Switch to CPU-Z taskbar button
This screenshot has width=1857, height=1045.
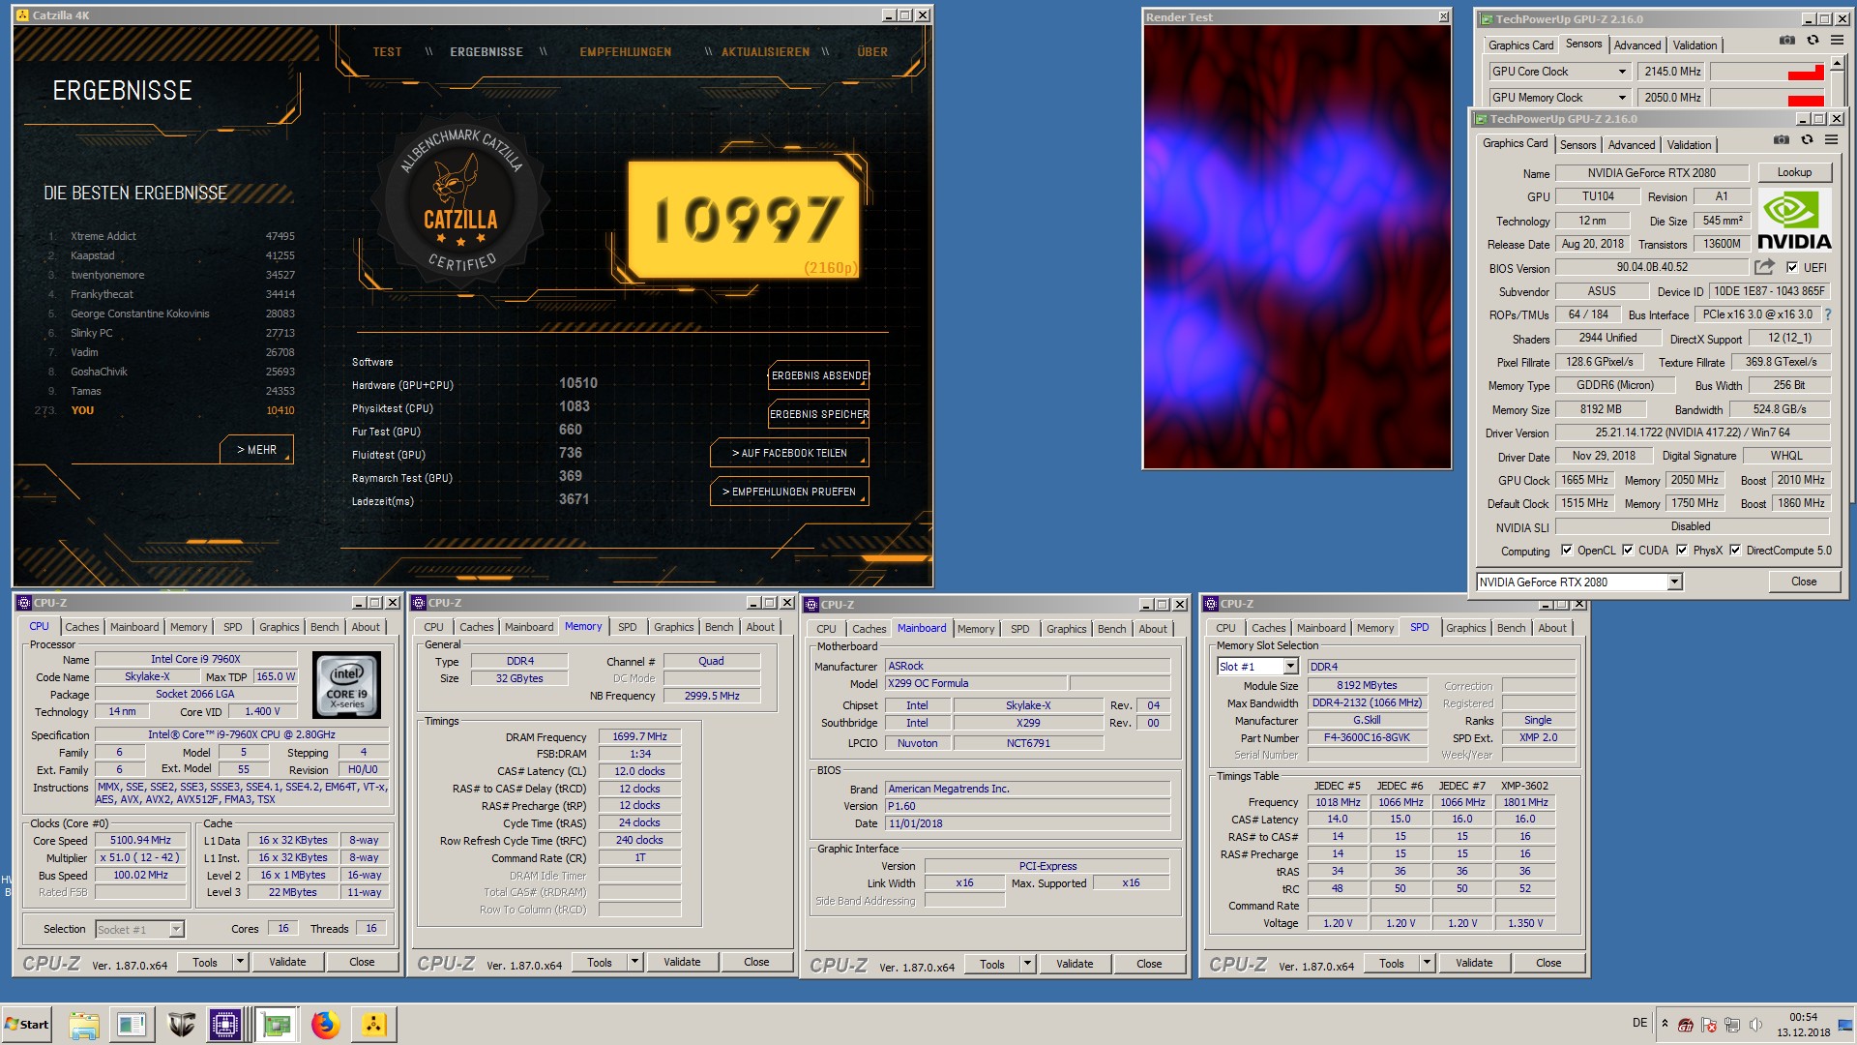click(x=225, y=1025)
